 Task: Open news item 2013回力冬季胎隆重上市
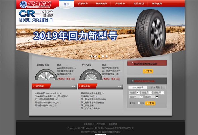[46, 99]
